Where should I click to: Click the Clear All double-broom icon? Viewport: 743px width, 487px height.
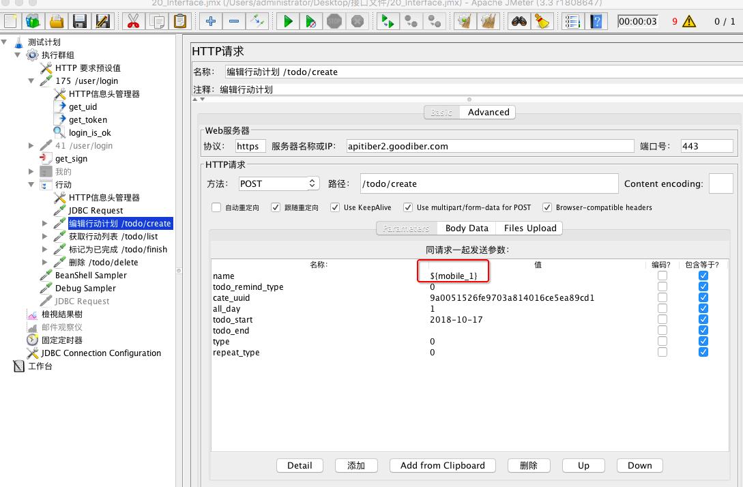488,21
